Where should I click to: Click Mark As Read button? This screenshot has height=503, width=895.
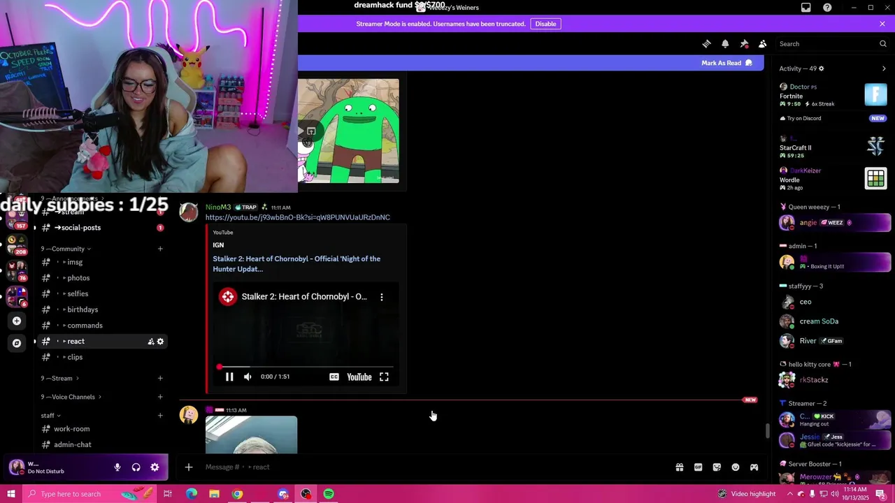pyautogui.click(x=726, y=63)
